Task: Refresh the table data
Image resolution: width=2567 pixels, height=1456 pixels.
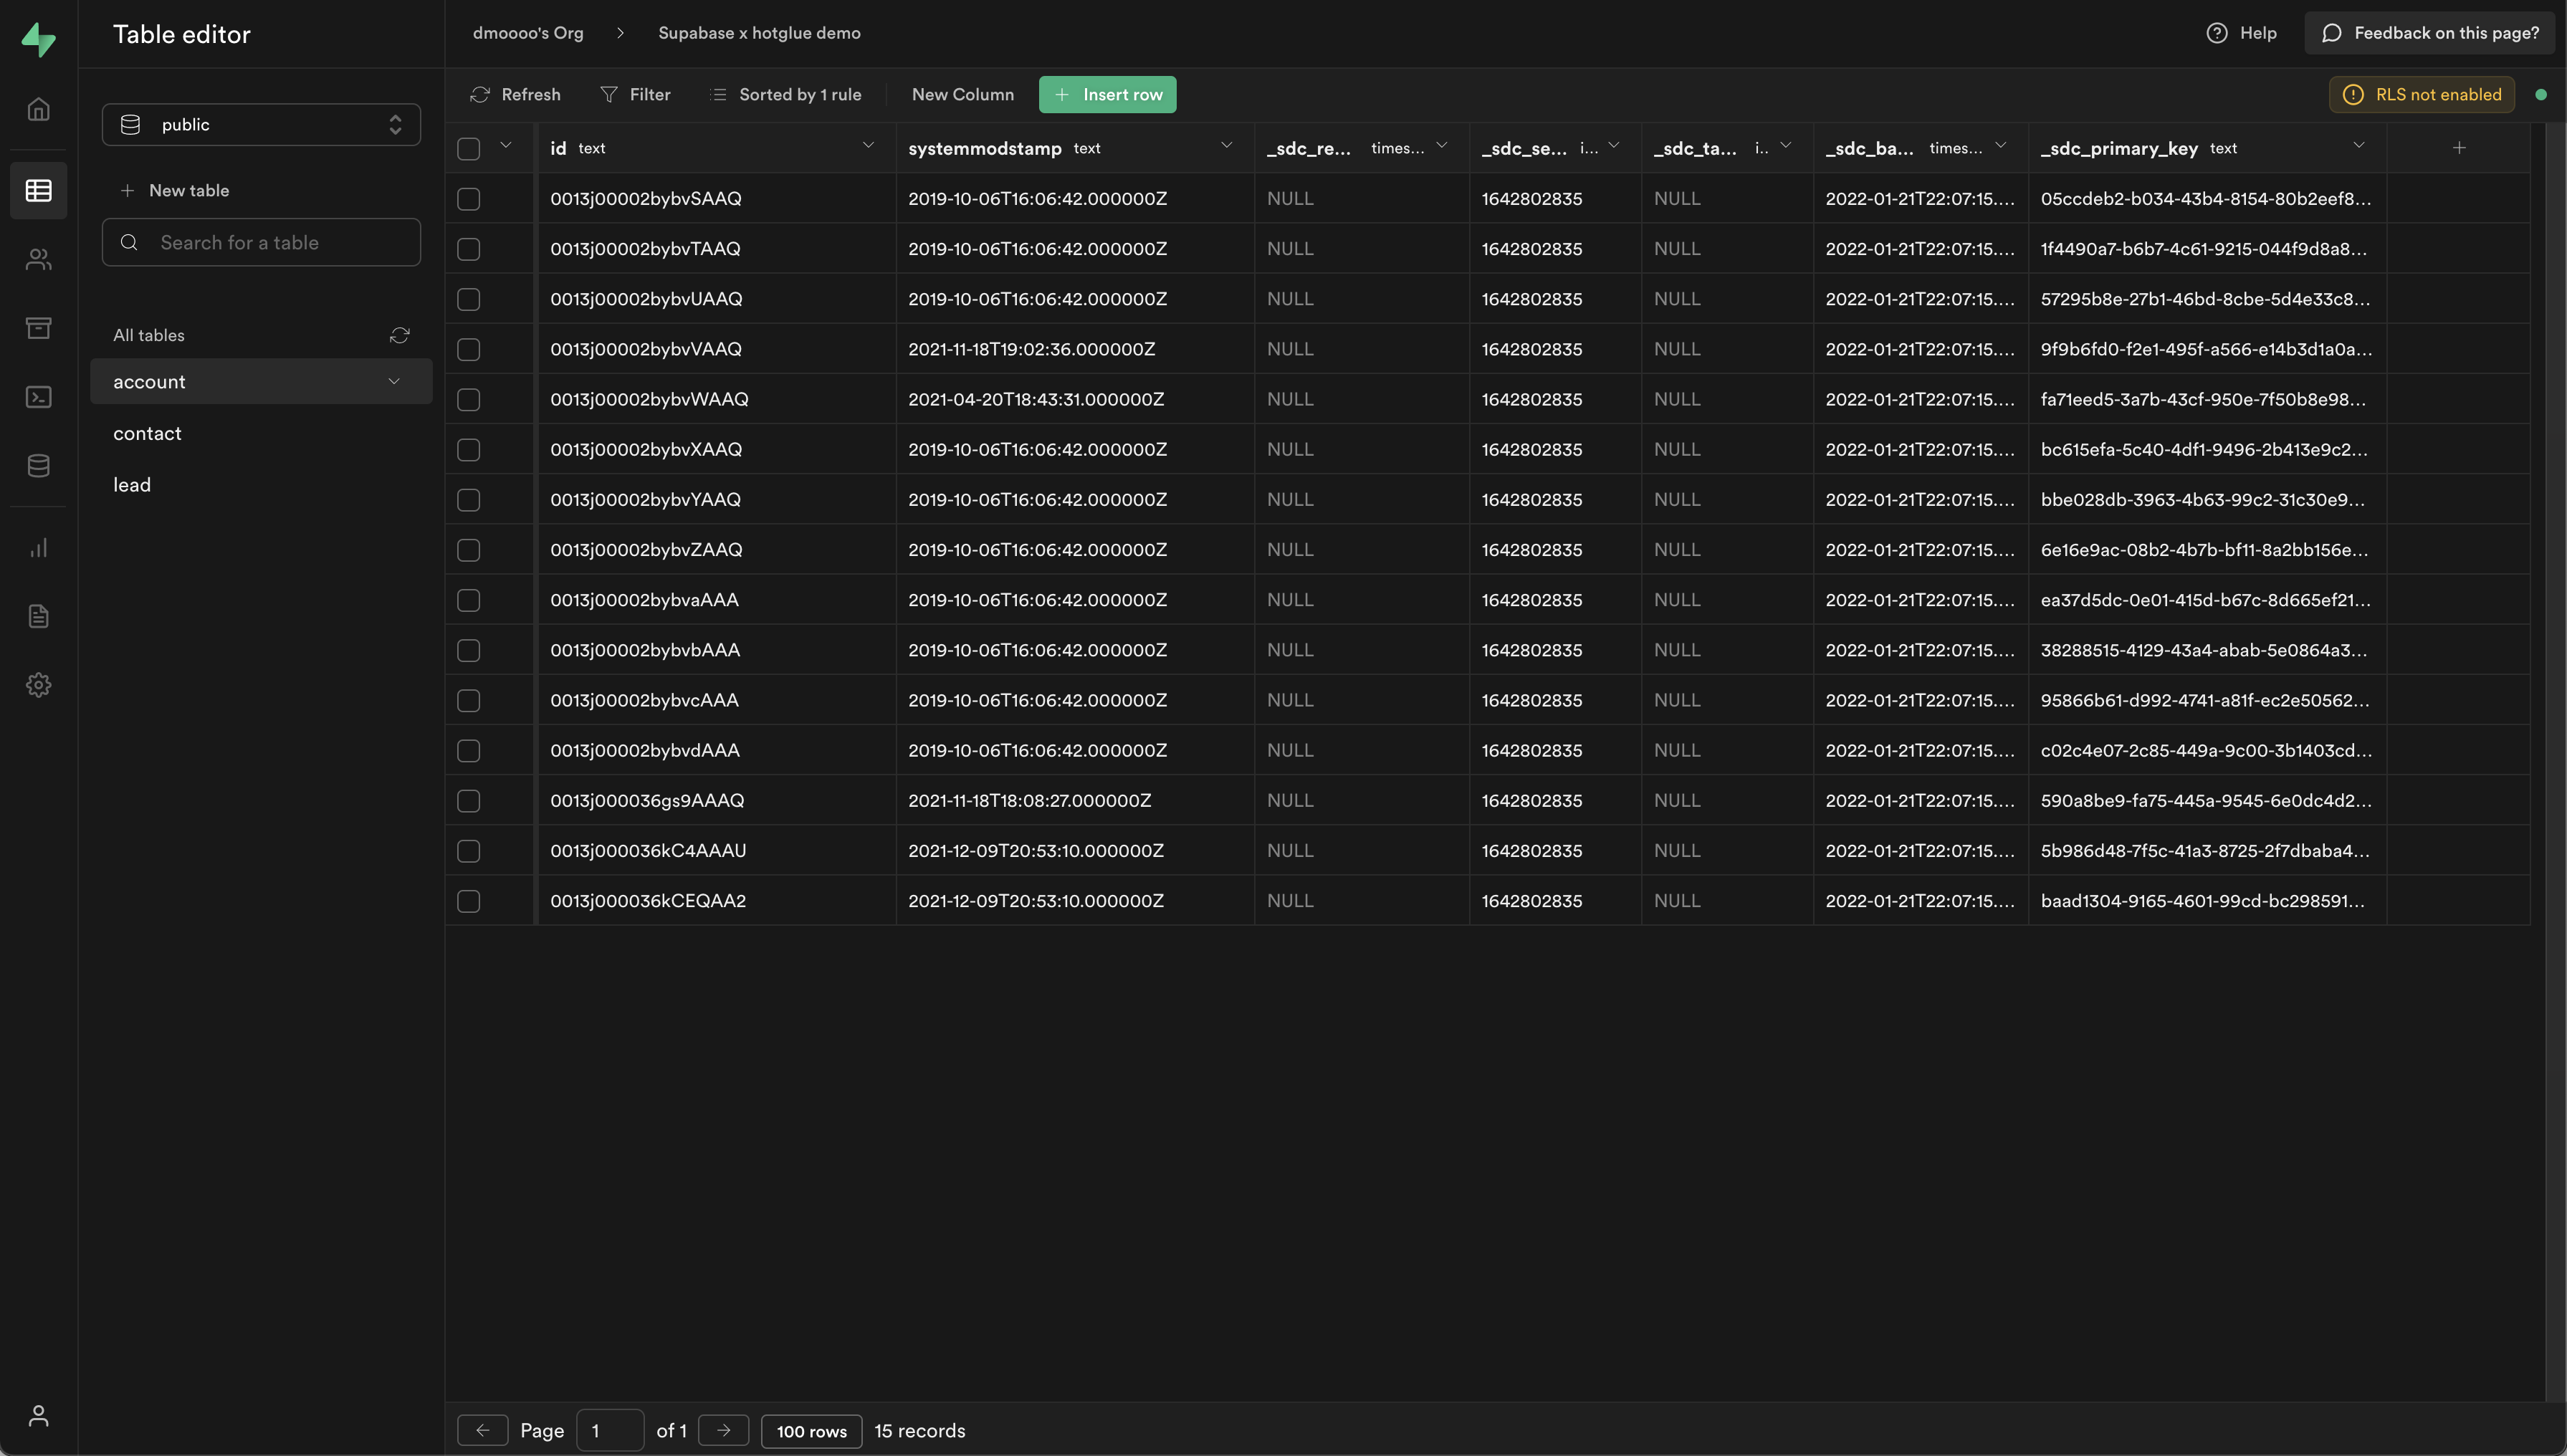Action: click(x=515, y=95)
